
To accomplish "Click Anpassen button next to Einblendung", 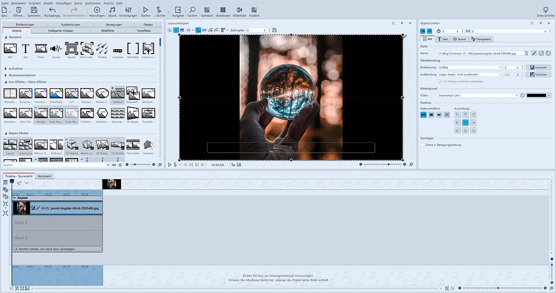I will click(538, 68).
